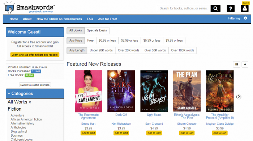This screenshot has height=141, width=253.
Task: Go to the FAQ menu item
Action: tap(90, 19)
